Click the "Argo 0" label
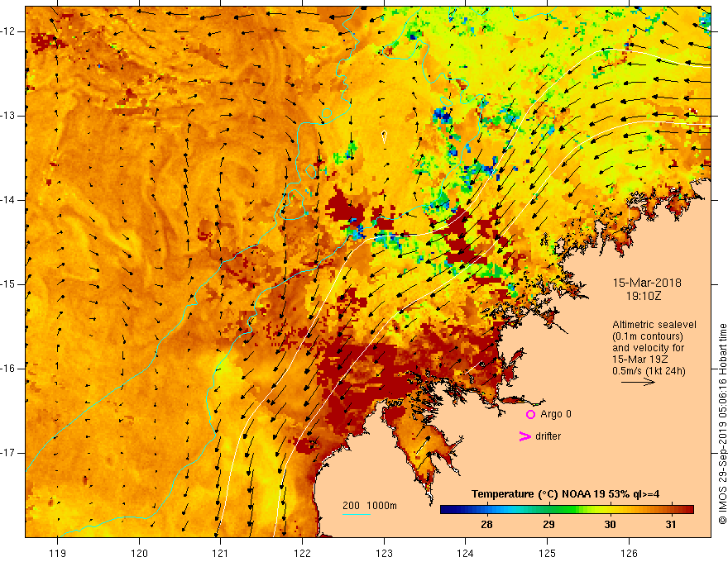728x562 pixels. click(556, 414)
